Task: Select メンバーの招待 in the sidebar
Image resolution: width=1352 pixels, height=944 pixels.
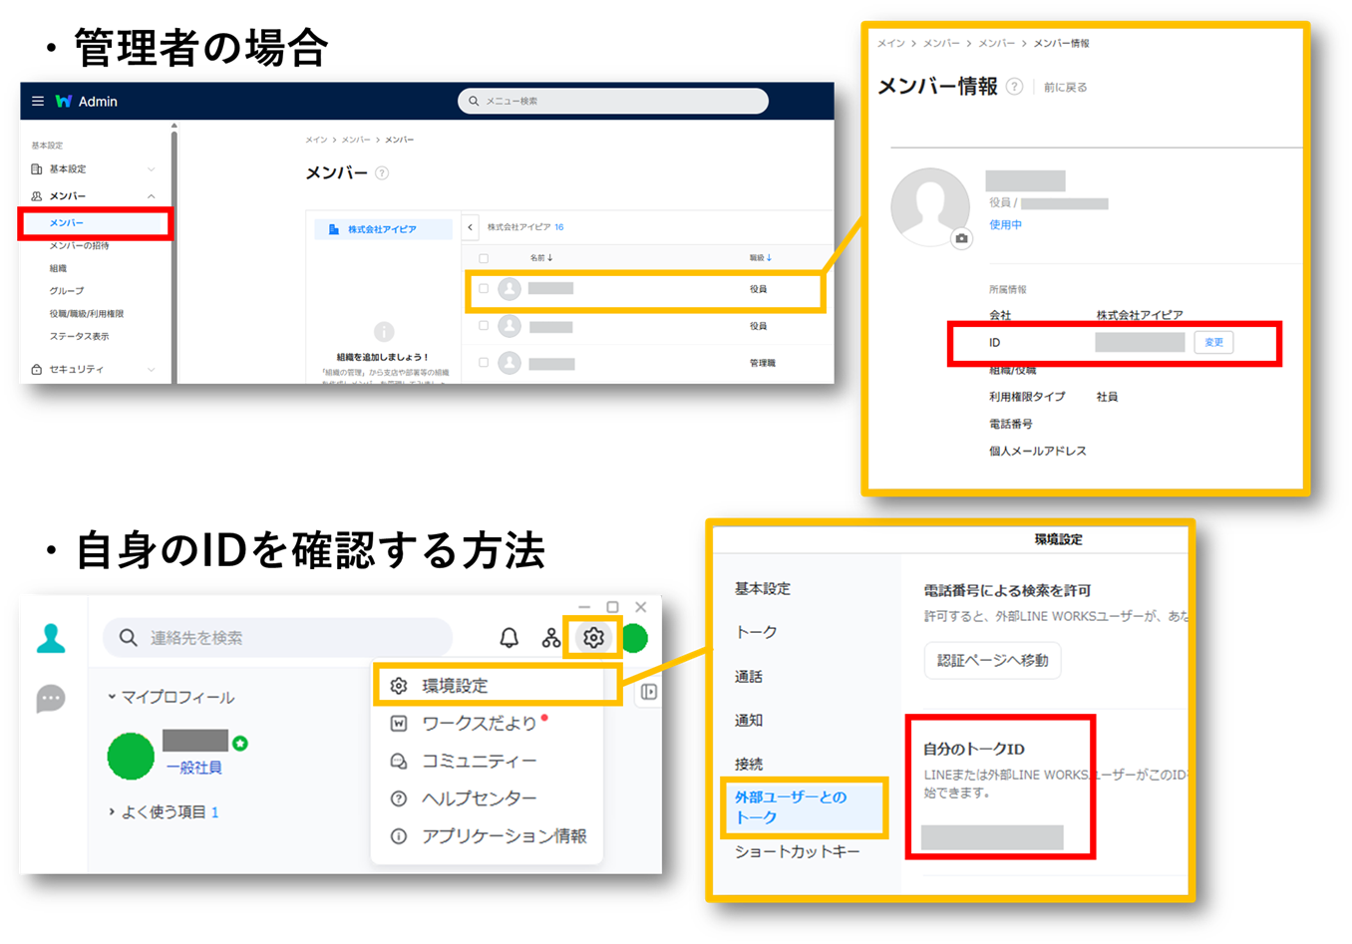Action: click(x=80, y=245)
